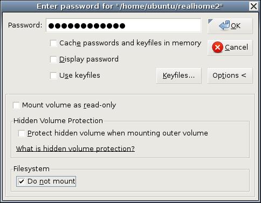261x203 pixels.
Task: Enable Cache passwords and keyfiles in memory
Action: 53,43
